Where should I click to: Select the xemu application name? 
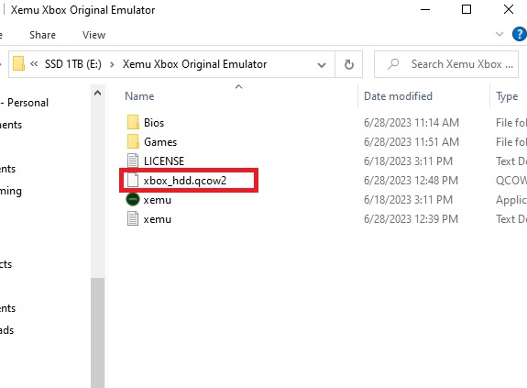(x=158, y=200)
